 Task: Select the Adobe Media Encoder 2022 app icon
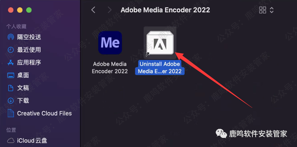(x=110, y=43)
